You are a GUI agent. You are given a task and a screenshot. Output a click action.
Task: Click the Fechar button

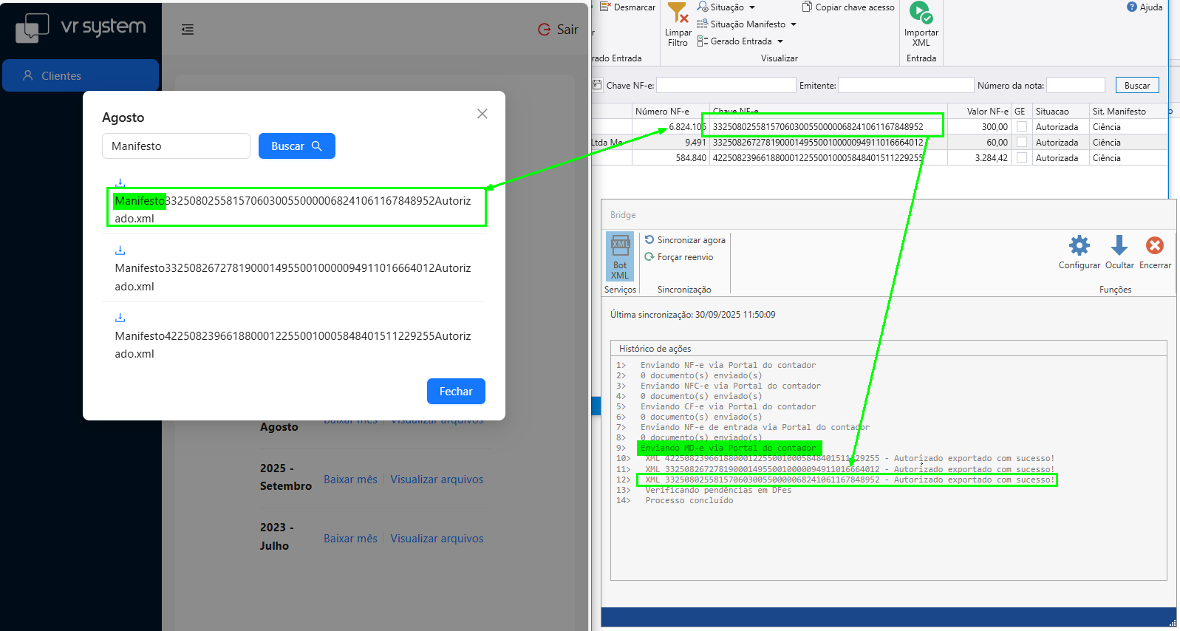[456, 392]
